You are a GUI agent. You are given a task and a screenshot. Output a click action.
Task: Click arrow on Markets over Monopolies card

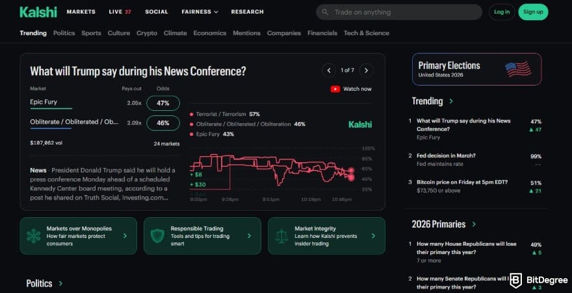125,236
